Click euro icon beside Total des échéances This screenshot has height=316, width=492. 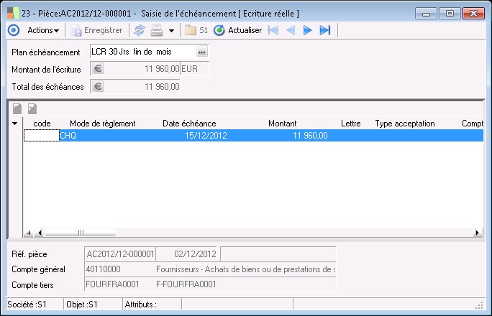(x=98, y=86)
